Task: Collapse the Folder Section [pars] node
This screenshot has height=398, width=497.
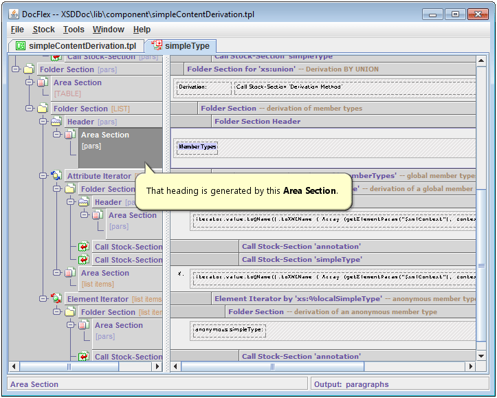Action: [16, 69]
